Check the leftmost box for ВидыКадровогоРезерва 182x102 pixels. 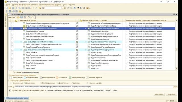12,31
